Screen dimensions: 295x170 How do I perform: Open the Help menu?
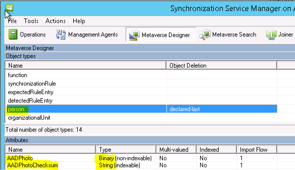pyautogui.click(x=79, y=21)
